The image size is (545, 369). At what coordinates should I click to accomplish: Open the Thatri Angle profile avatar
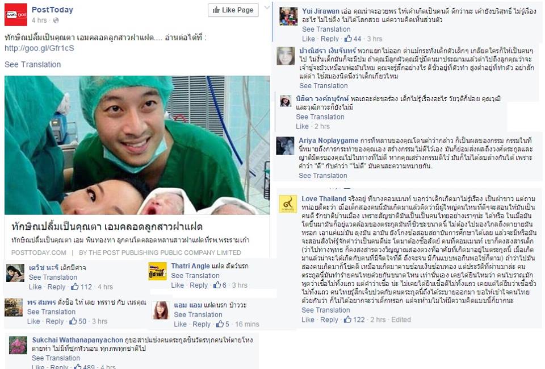point(157,271)
